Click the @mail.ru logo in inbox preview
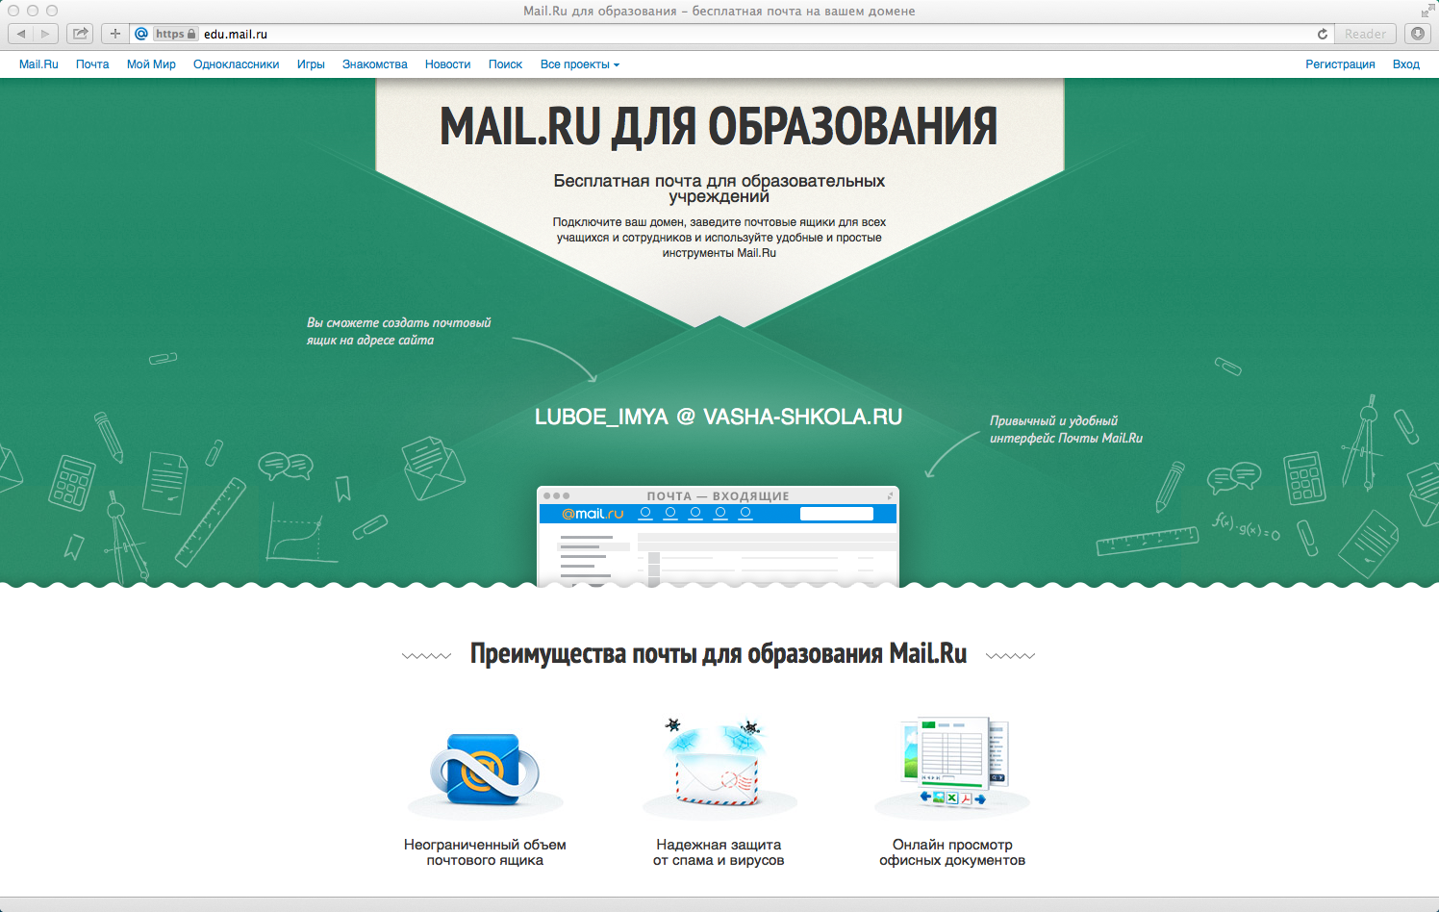 click(593, 514)
